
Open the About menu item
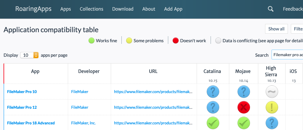click(149, 9)
